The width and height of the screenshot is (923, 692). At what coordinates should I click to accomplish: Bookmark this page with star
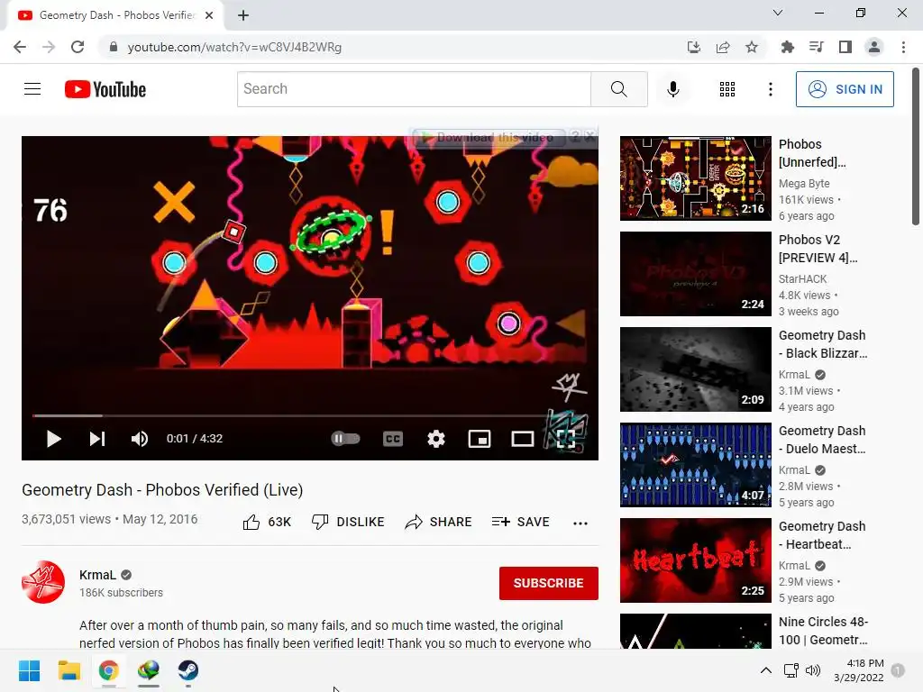point(752,47)
